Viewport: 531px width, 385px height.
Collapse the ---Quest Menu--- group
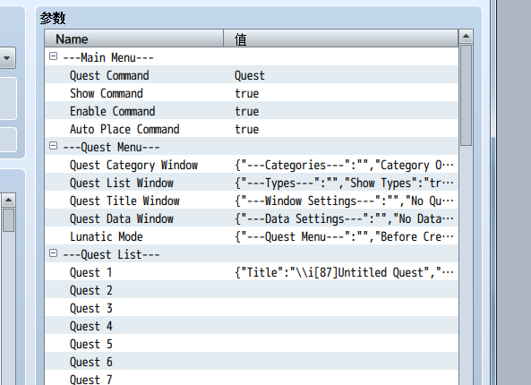pyautogui.click(x=53, y=146)
